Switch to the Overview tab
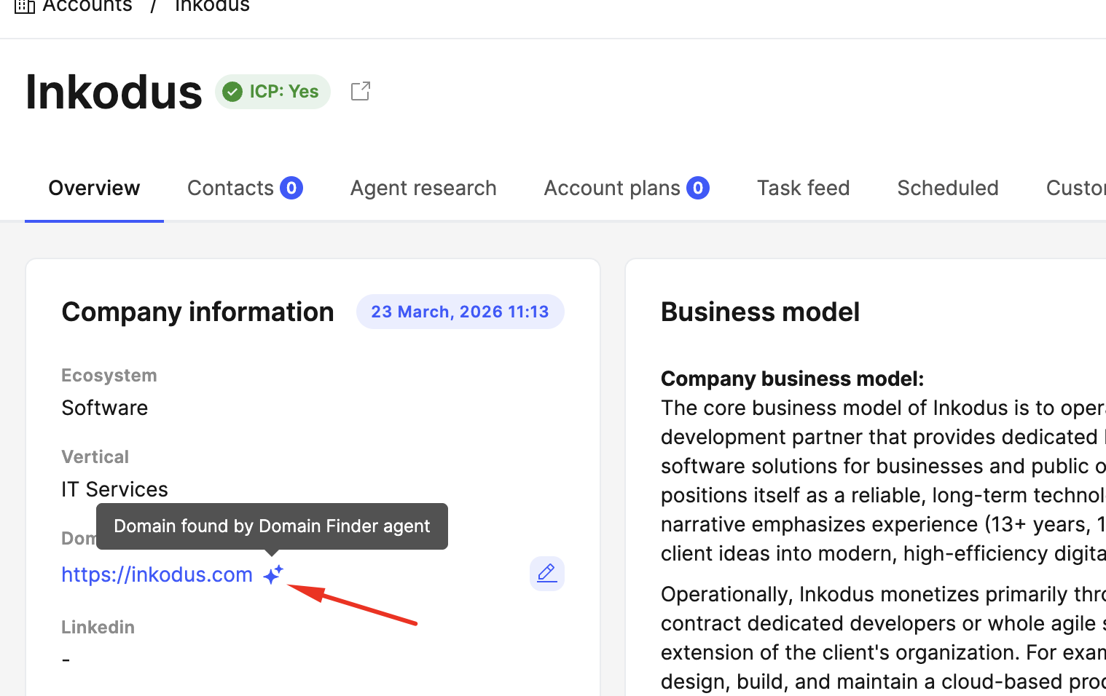Viewport: 1106px width, 696px height. coord(94,188)
